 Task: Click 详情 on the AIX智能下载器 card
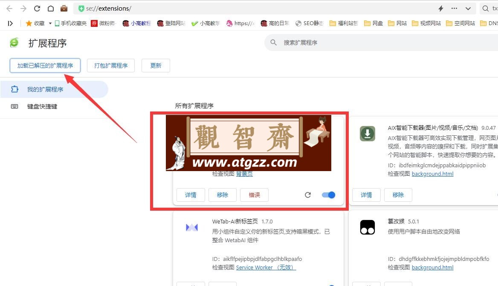click(x=366, y=195)
